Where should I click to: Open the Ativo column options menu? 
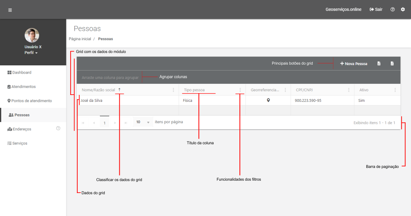pos(395,90)
